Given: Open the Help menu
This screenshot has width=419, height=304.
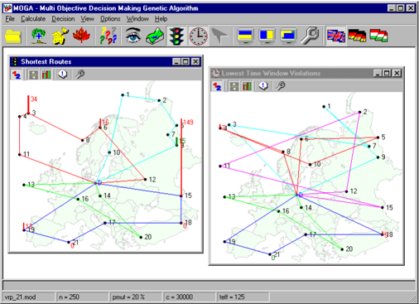Looking at the screenshot, I should pyautogui.click(x=161, y=19).
